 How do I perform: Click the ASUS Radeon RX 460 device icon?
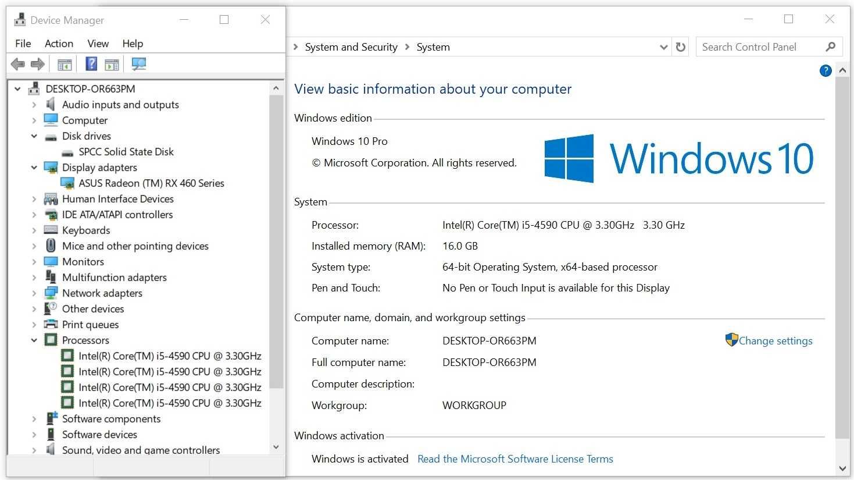click(x=67, y=183)
